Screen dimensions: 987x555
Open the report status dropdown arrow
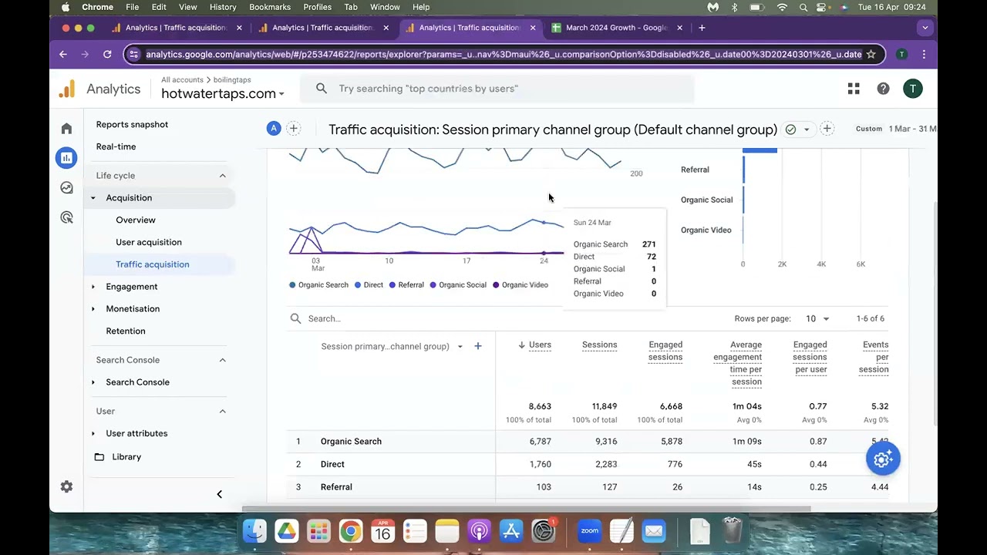point(807,129)
